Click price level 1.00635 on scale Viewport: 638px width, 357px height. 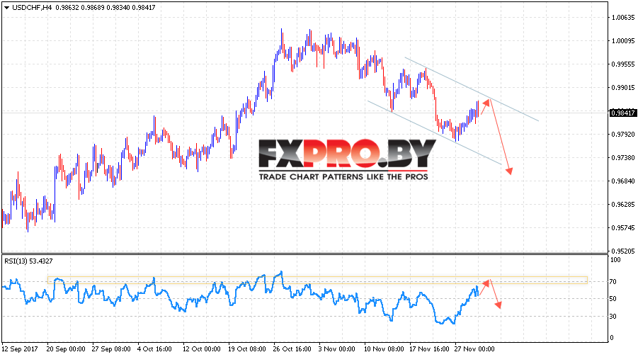[623, 17]
